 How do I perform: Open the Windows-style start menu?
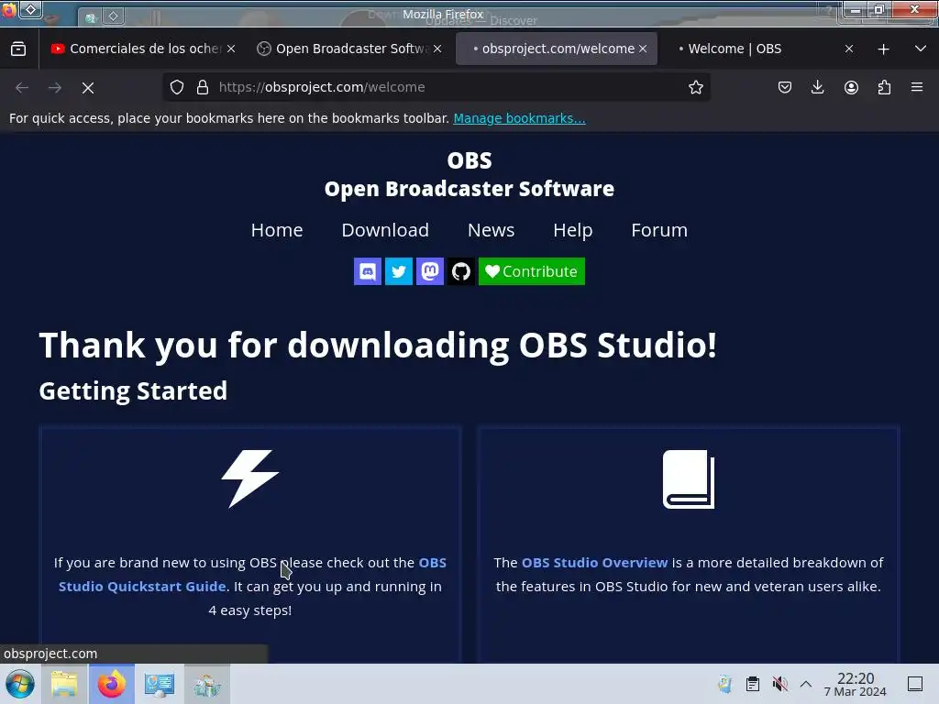pos(20,684)
